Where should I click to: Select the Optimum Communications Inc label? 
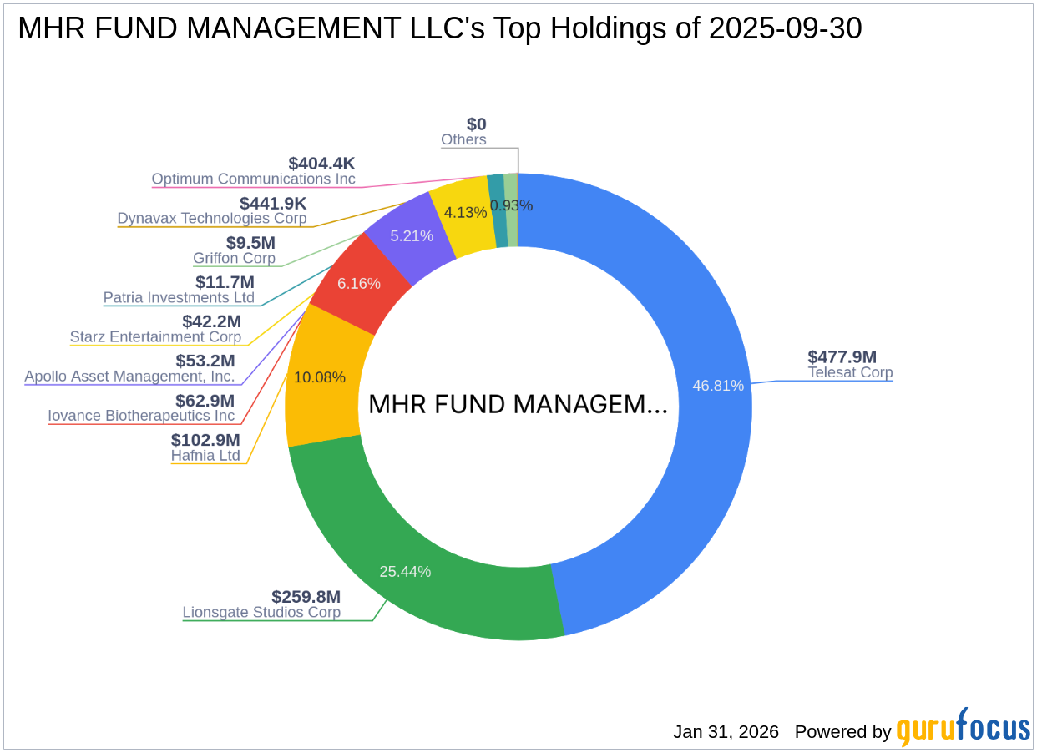pos(253,179)
